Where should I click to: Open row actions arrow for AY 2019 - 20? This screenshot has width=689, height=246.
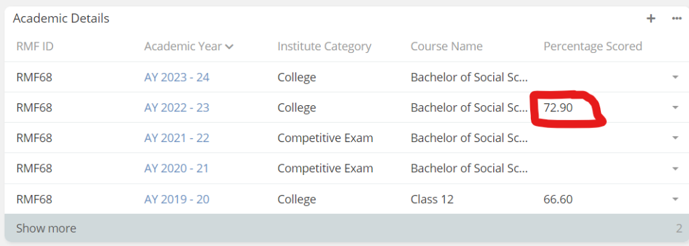(x=676, y=200)
